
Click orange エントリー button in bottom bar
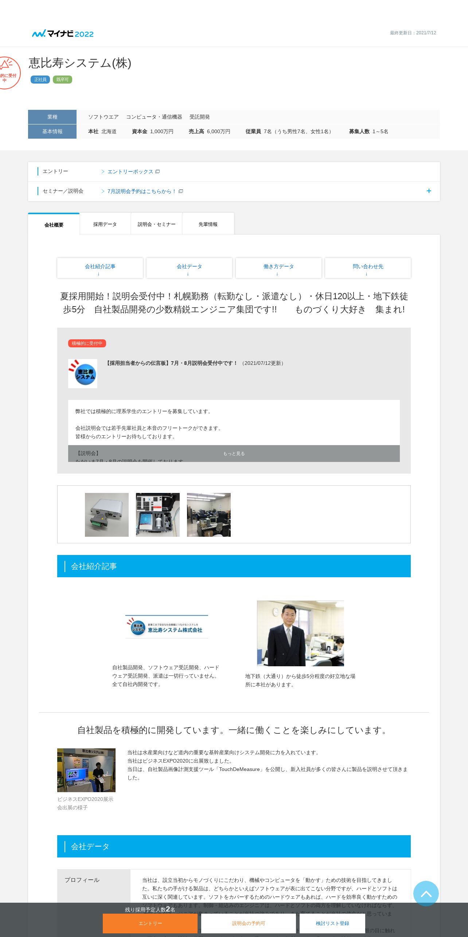coord(150,923)
